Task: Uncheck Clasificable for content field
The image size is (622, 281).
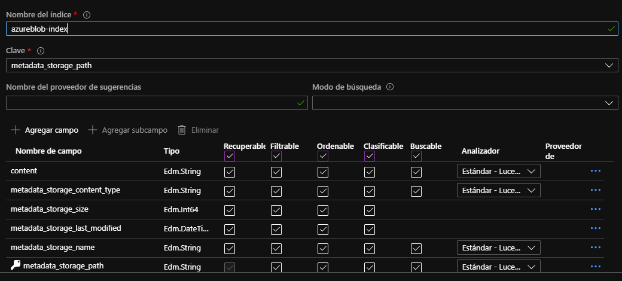Action: [x=370, y=172]
